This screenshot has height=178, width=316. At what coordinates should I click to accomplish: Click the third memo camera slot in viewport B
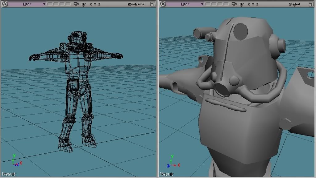[220, 4]
